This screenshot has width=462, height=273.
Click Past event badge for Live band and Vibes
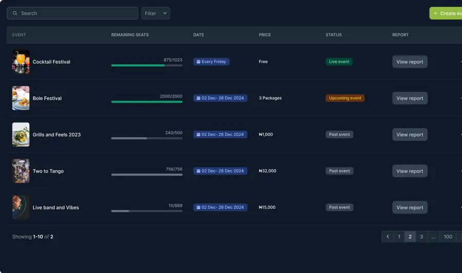point(339,207)
